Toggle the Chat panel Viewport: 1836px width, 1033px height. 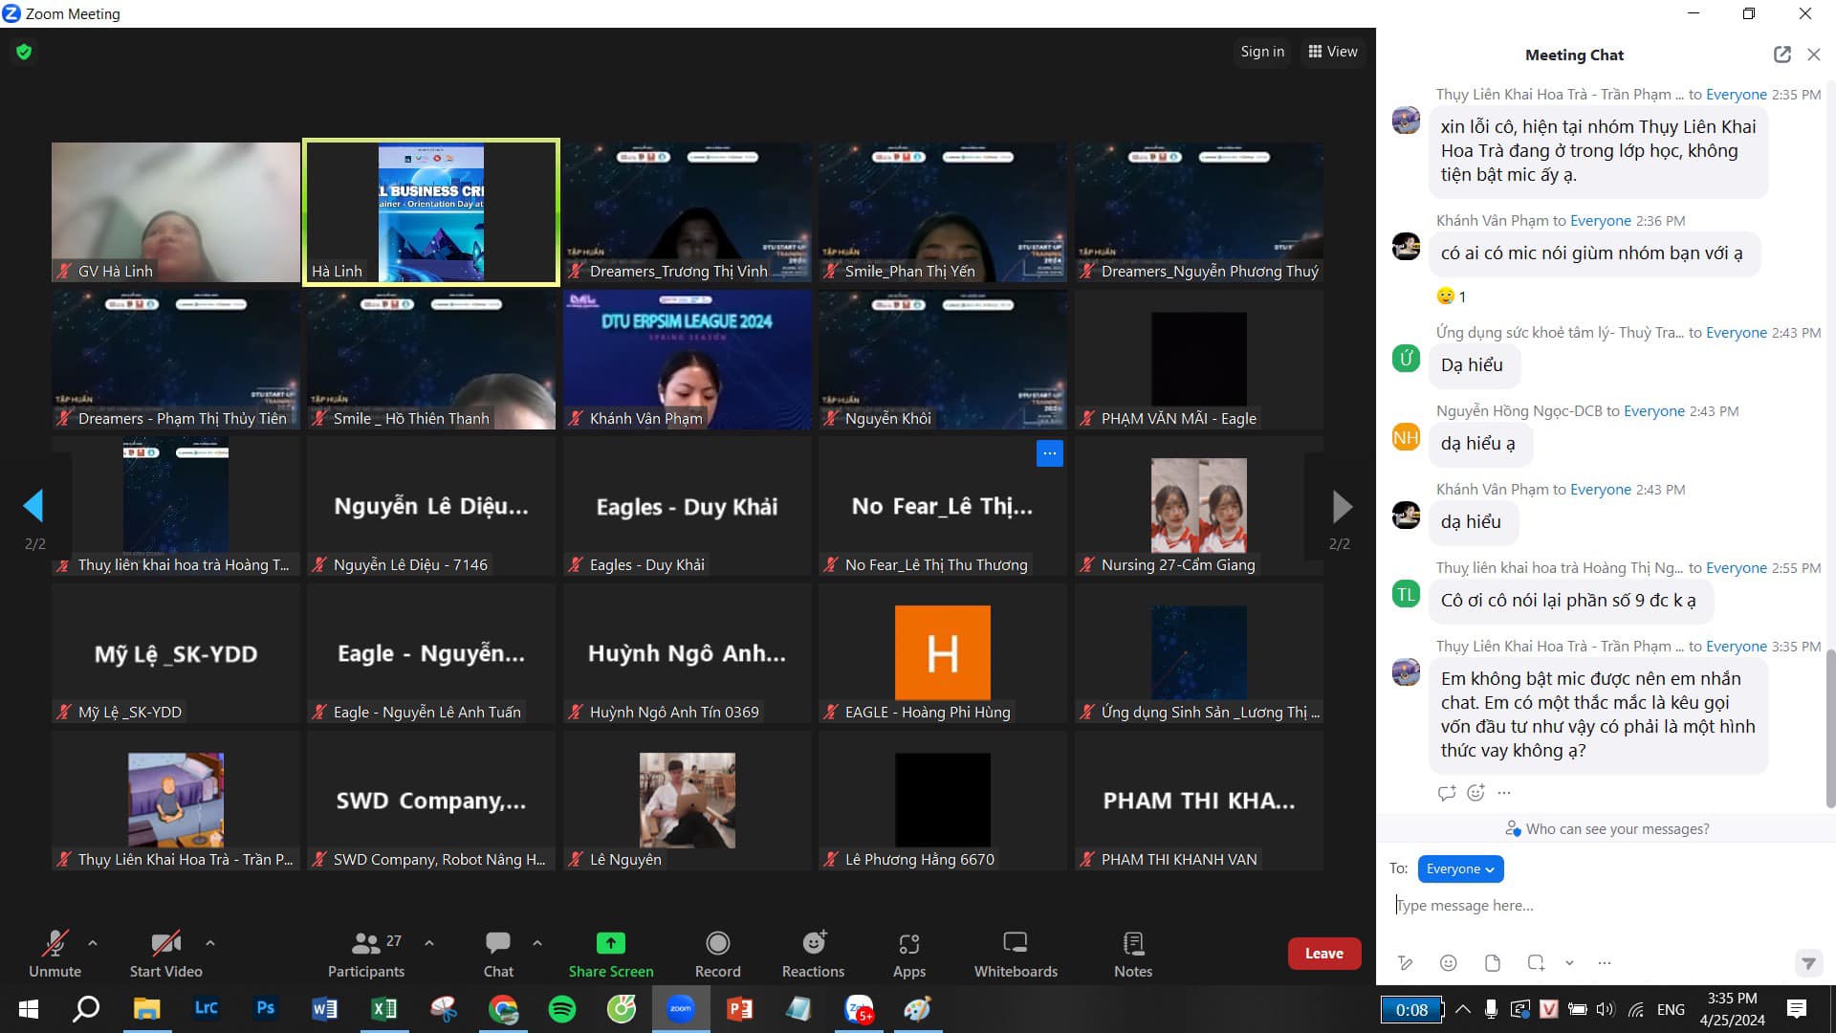pos(497,954)
